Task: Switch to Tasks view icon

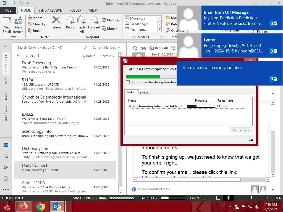Action: [6, 178]
